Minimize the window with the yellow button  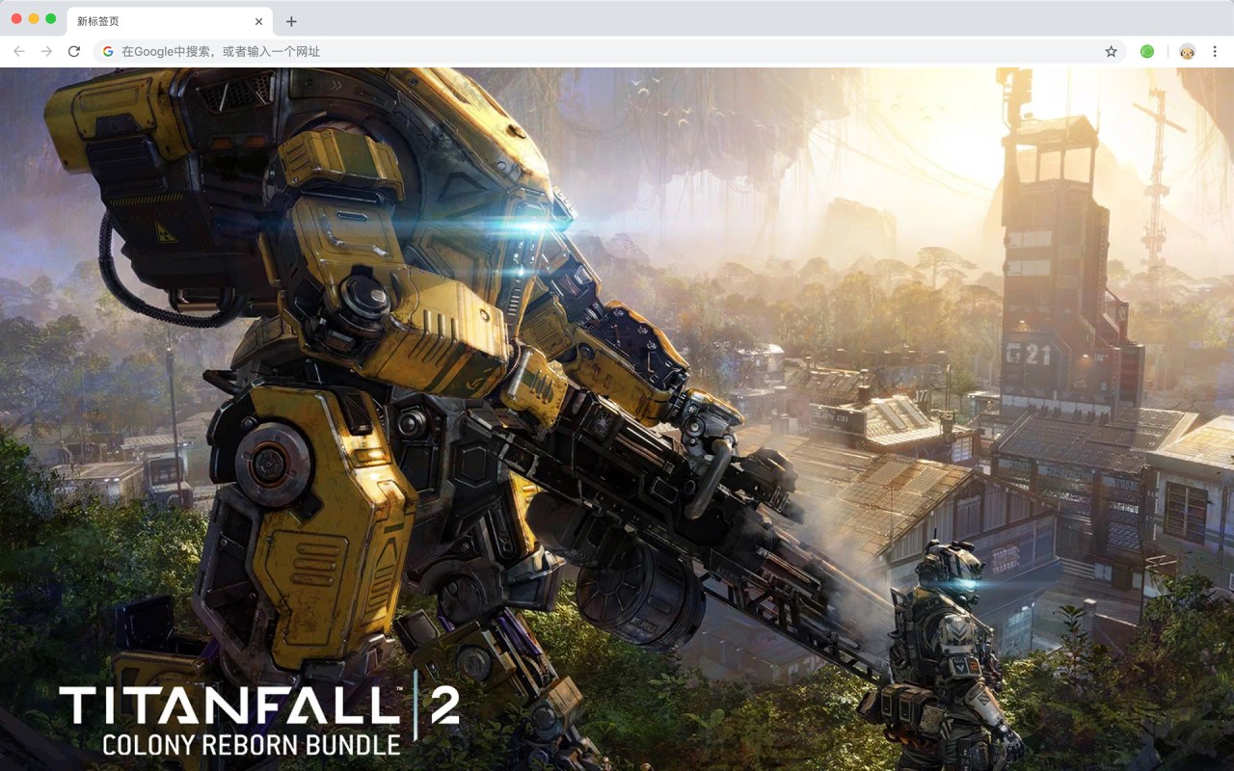point(34,18)
